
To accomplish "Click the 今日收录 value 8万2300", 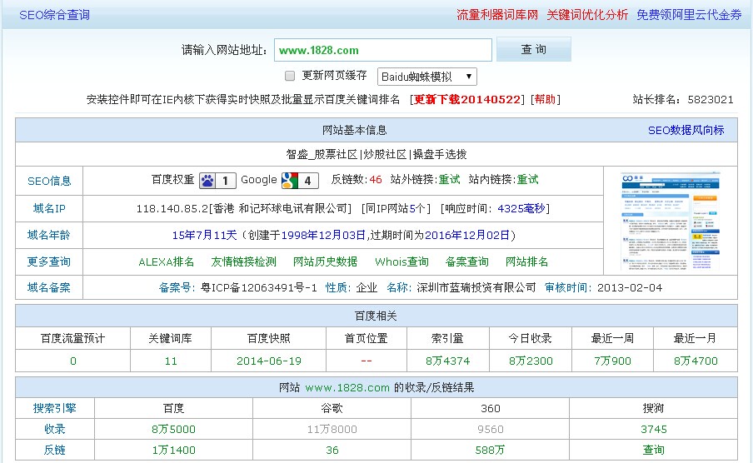I will click(531, 361).
